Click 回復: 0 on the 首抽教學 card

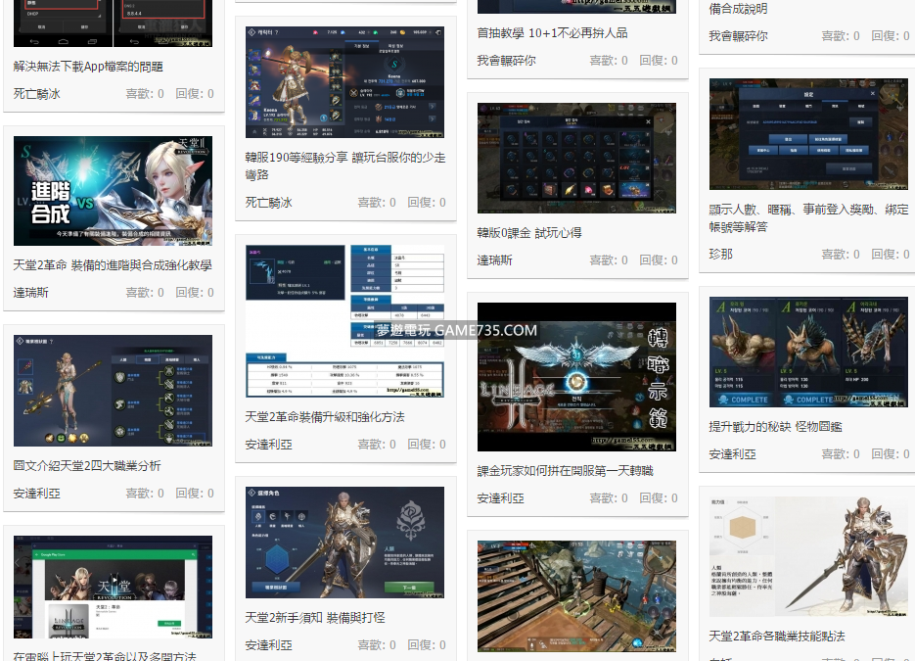(x=659, y=60)
